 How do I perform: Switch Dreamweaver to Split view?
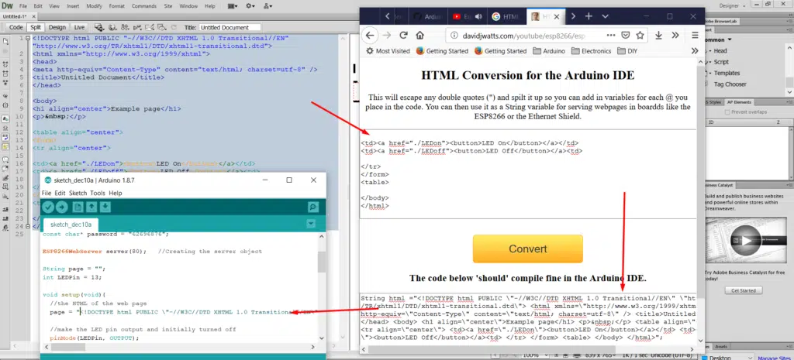[x=36, y=27]
